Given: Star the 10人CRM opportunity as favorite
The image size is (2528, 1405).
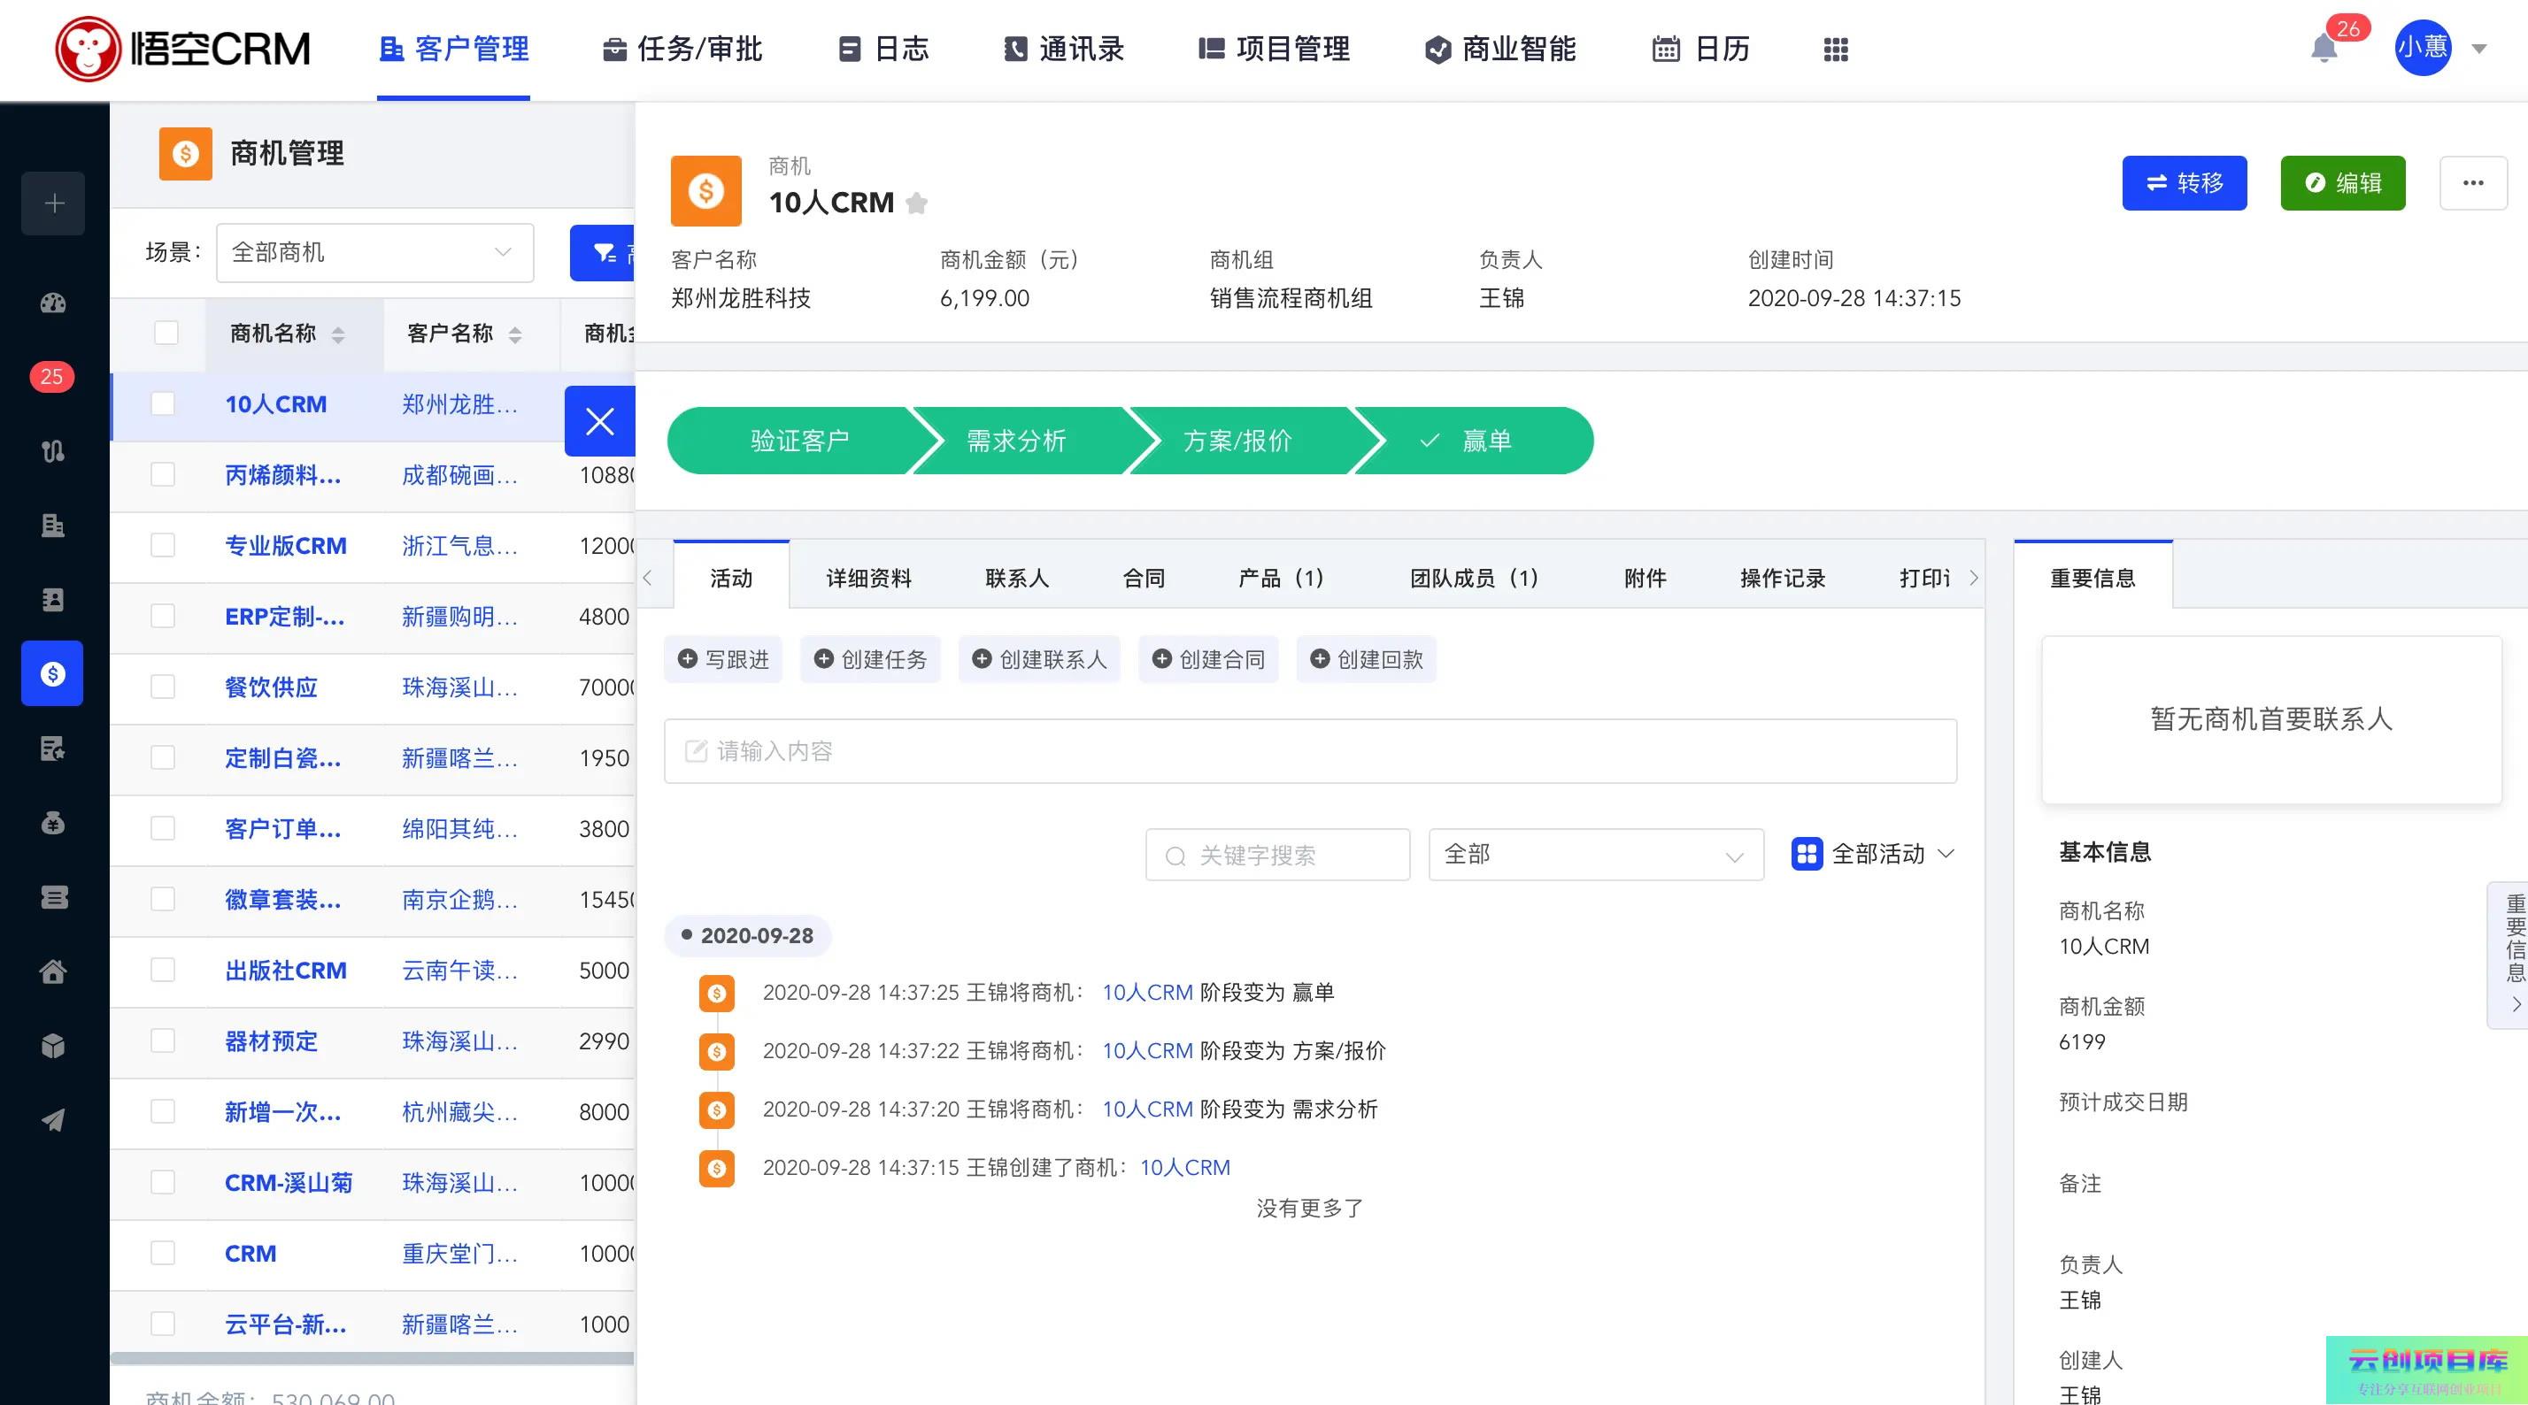Looking at the screenshot, I should [917, 203].
